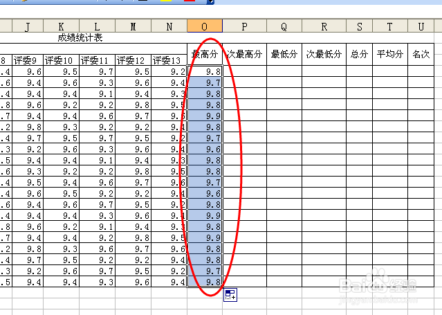
Task: Select column U header
Action: (421, 26)
